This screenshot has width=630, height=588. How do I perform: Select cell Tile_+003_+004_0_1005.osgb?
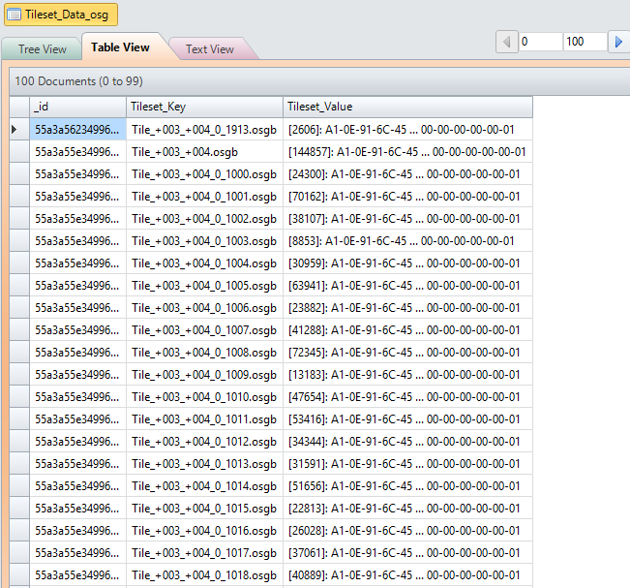(x=205, y=286)
